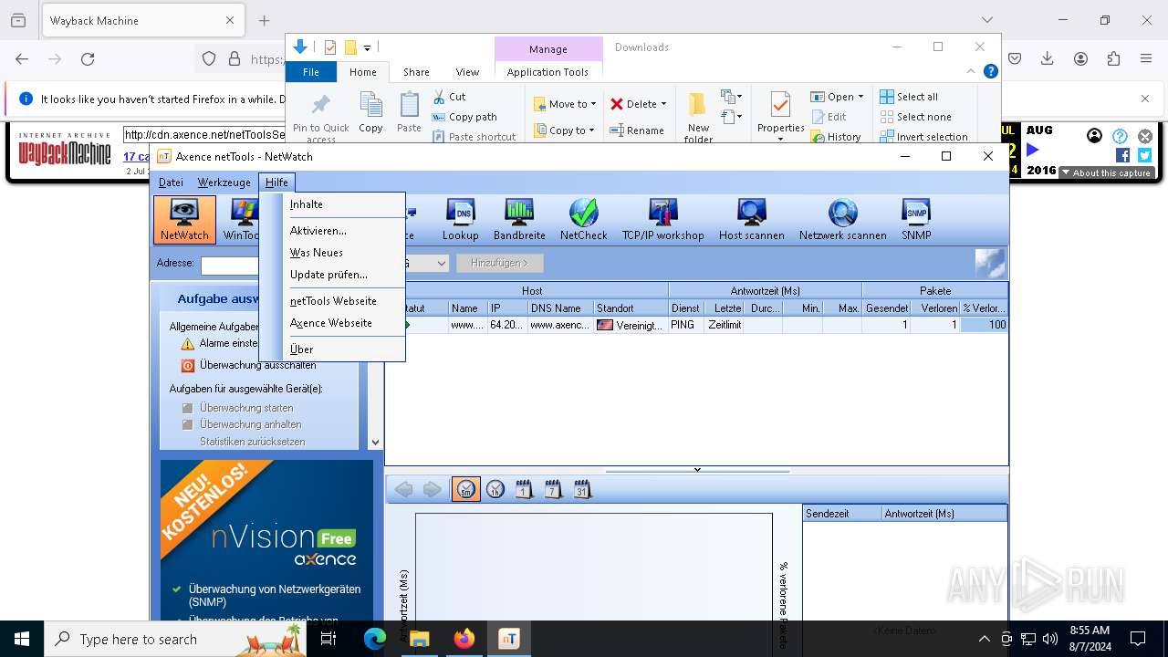The width and height of the screenshot is (1168, 657).
Task: Open the Host scannen tool
Action: (x=752, y=220)
